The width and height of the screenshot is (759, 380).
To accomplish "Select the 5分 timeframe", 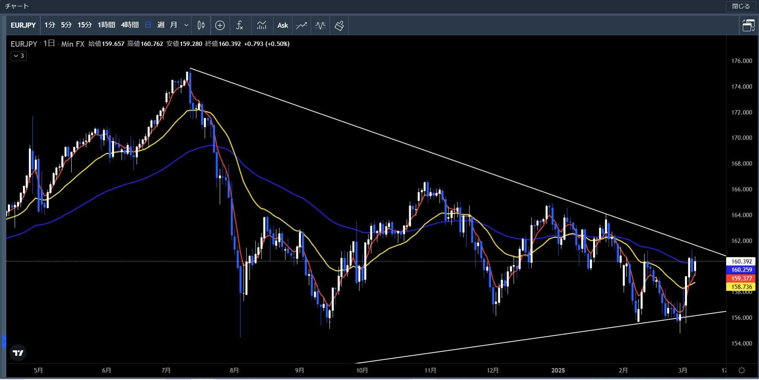I will tap(66, 25).
